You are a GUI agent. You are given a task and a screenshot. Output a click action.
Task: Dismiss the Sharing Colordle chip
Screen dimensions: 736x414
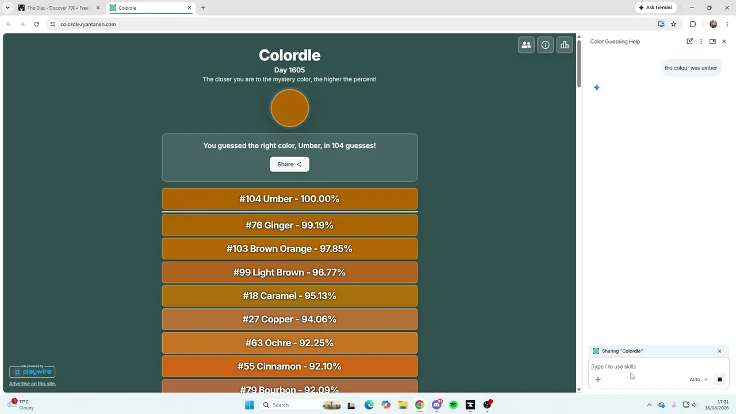point(719,351)
